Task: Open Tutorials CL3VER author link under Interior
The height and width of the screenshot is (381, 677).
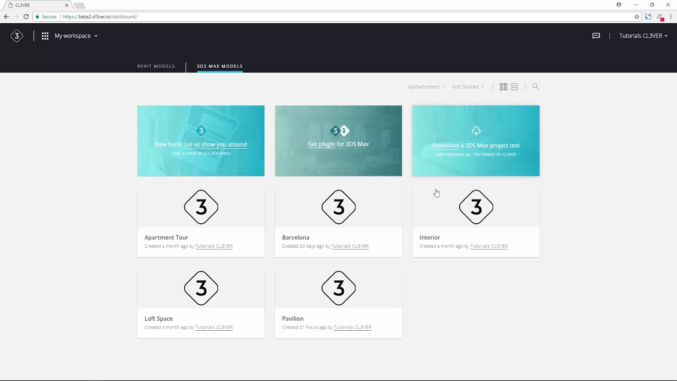Action: click(x=489, y=246)
